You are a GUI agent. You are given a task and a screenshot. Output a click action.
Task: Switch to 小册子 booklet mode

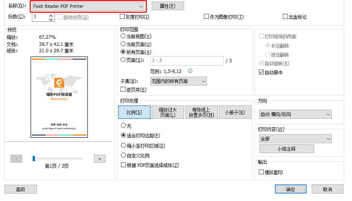(x=235, y=112)
